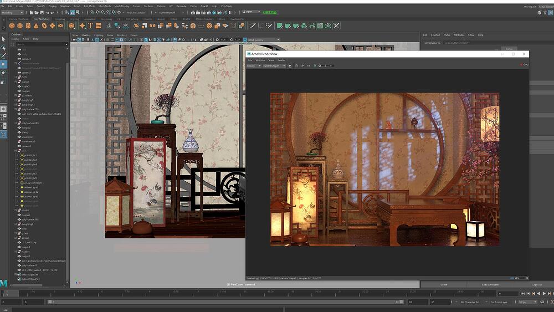Create a polygon sphere from the shelf
Viewport: 554px width, 312px height.
(x=12, y=26)
